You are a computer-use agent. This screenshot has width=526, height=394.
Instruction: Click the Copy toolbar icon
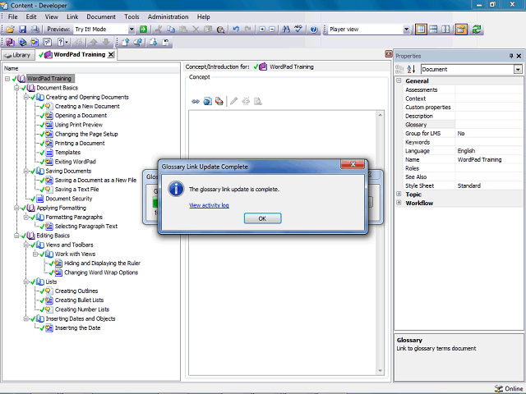point(171,30)
